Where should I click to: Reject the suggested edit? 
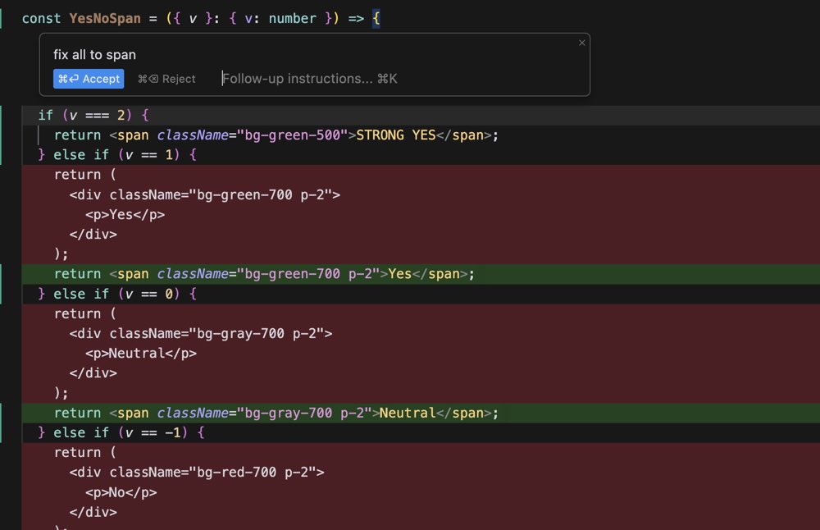point(166,79)
